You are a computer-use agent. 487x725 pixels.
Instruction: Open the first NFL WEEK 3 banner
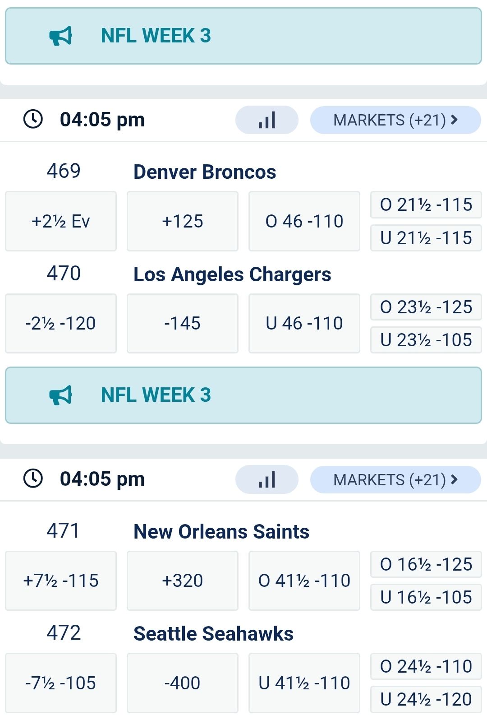243,36
